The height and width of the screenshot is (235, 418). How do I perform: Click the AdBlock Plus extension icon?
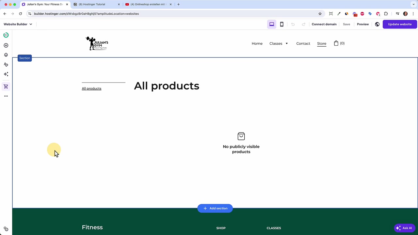(x=362, y=14)
